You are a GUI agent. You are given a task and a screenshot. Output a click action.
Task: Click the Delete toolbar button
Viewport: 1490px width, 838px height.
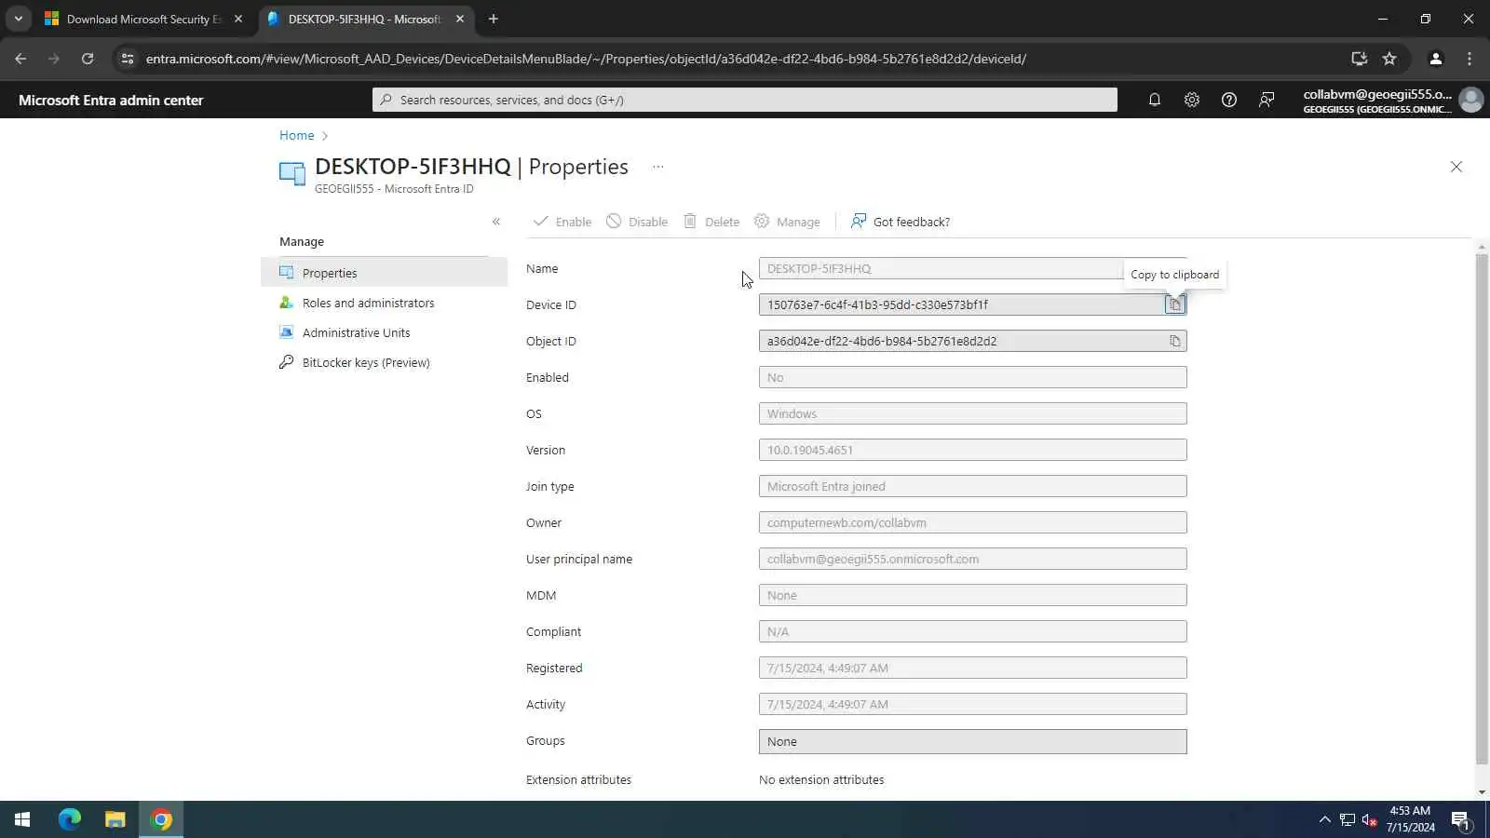point(711,222)
